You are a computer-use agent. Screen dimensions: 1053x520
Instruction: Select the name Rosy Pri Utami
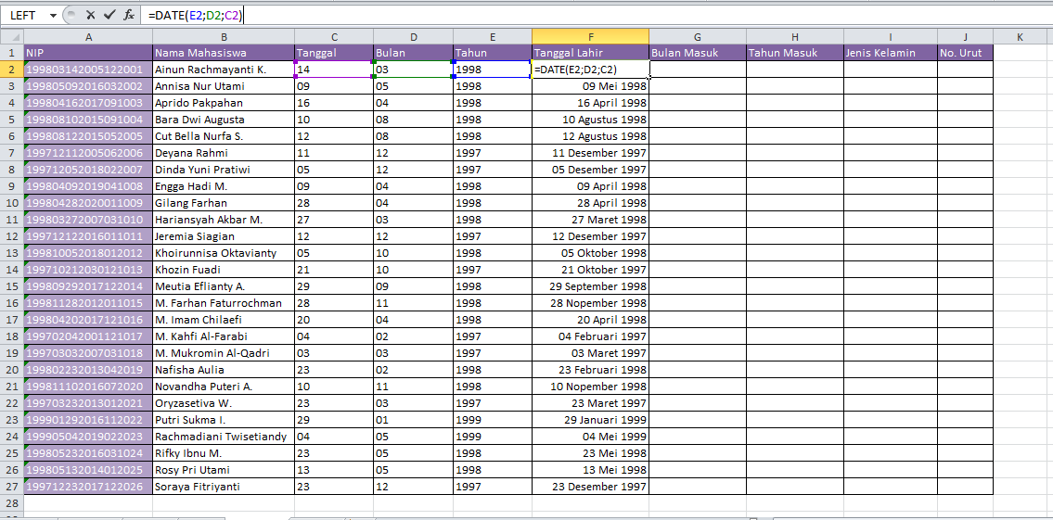point(224,470)
